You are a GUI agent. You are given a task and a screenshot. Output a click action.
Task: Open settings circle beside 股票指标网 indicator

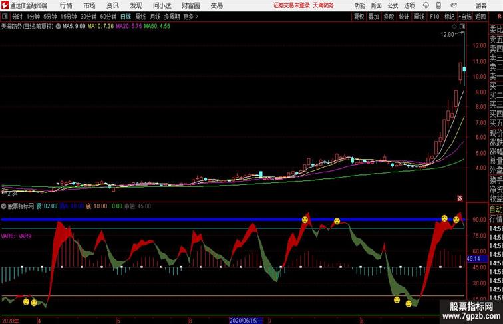pos(3,206)
